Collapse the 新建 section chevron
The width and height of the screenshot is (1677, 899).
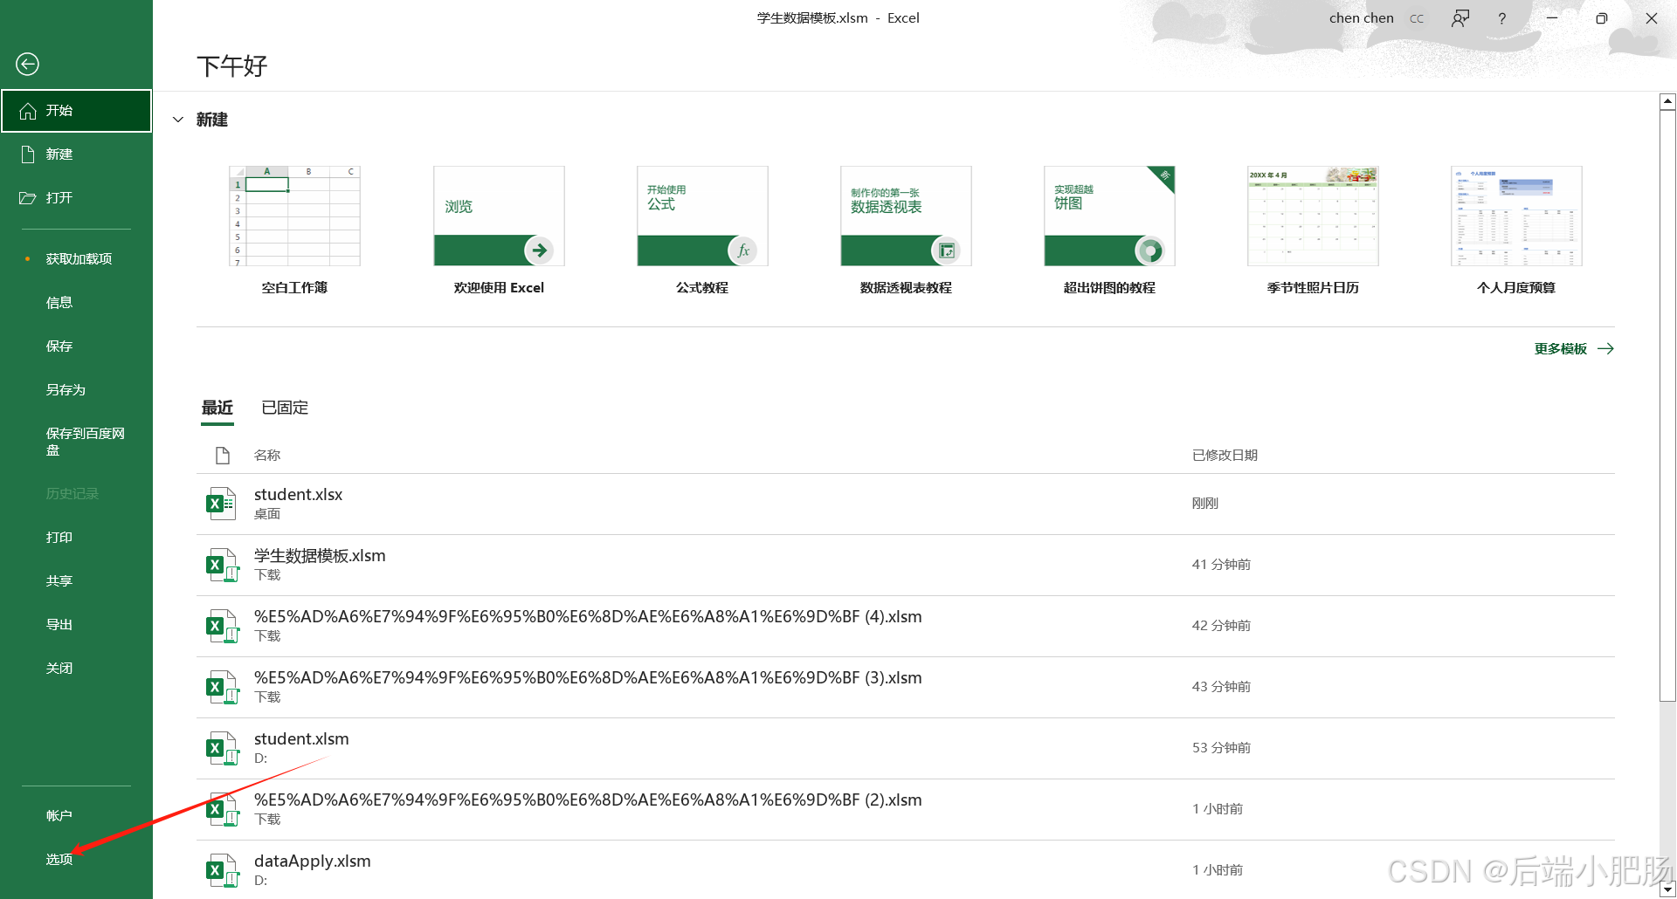pyautogui.click(x=178, y=120)
